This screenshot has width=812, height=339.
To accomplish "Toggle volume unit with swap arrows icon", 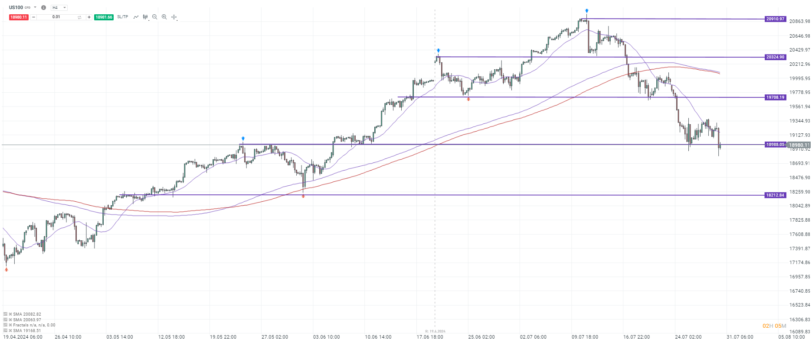I will [79, 17].
